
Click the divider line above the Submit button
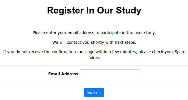[94, 84]
